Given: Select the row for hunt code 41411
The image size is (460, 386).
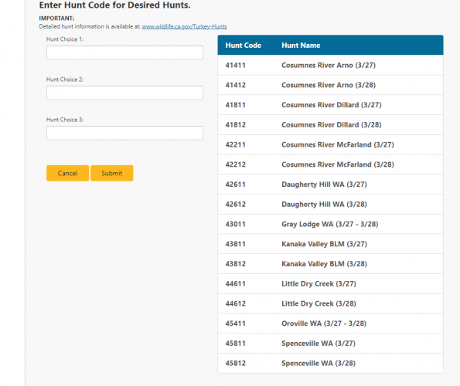Looking at the screenshot, I should (x=330, y=65).
